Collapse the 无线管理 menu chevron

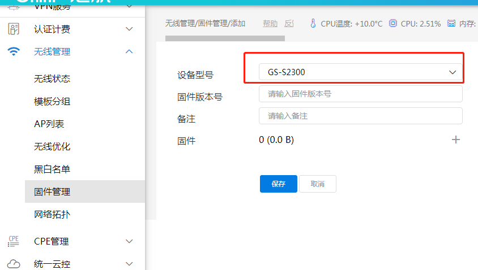tap(129, 51)
